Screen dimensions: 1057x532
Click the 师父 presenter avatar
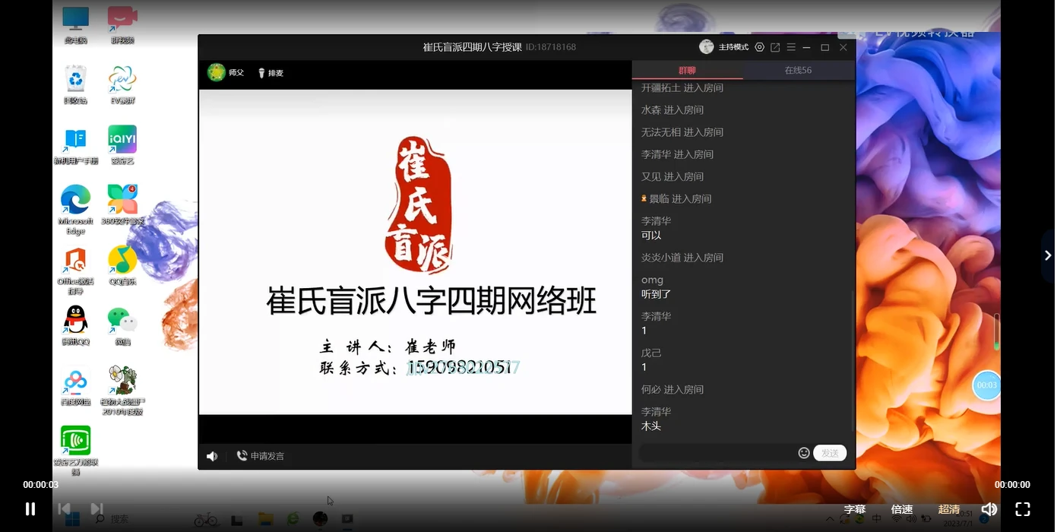217,72
